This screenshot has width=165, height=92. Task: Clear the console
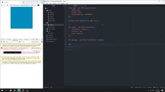4,42
